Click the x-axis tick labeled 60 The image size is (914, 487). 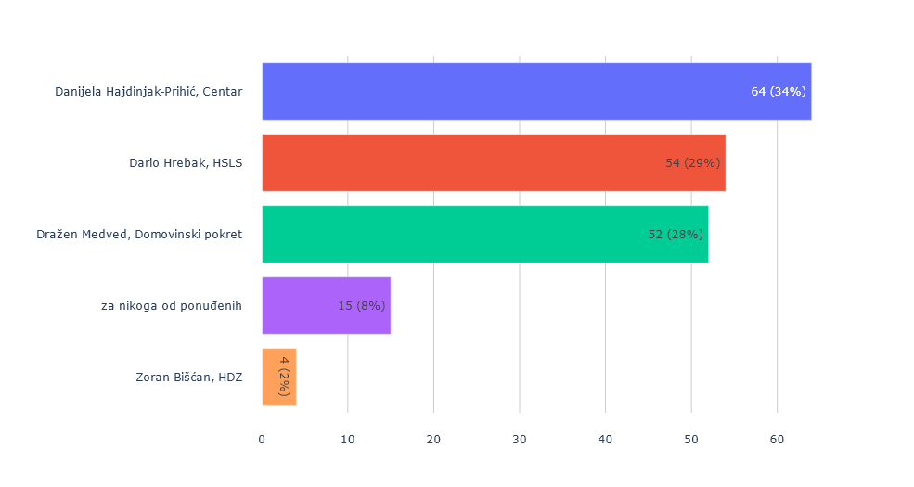778,439
